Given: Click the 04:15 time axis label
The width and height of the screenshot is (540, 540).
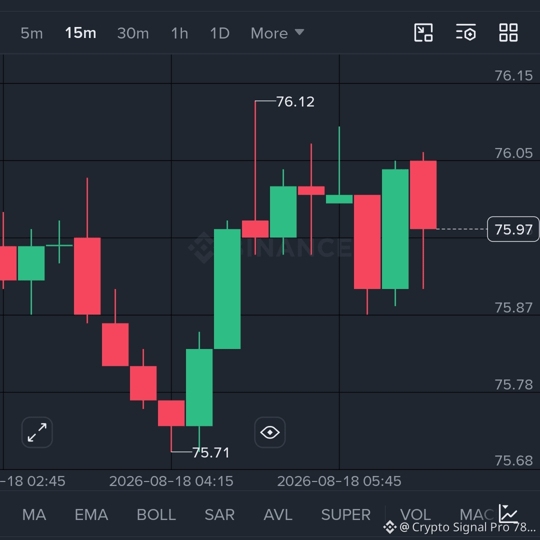Looking at the screenshot, I should click(x=171, y=481).
